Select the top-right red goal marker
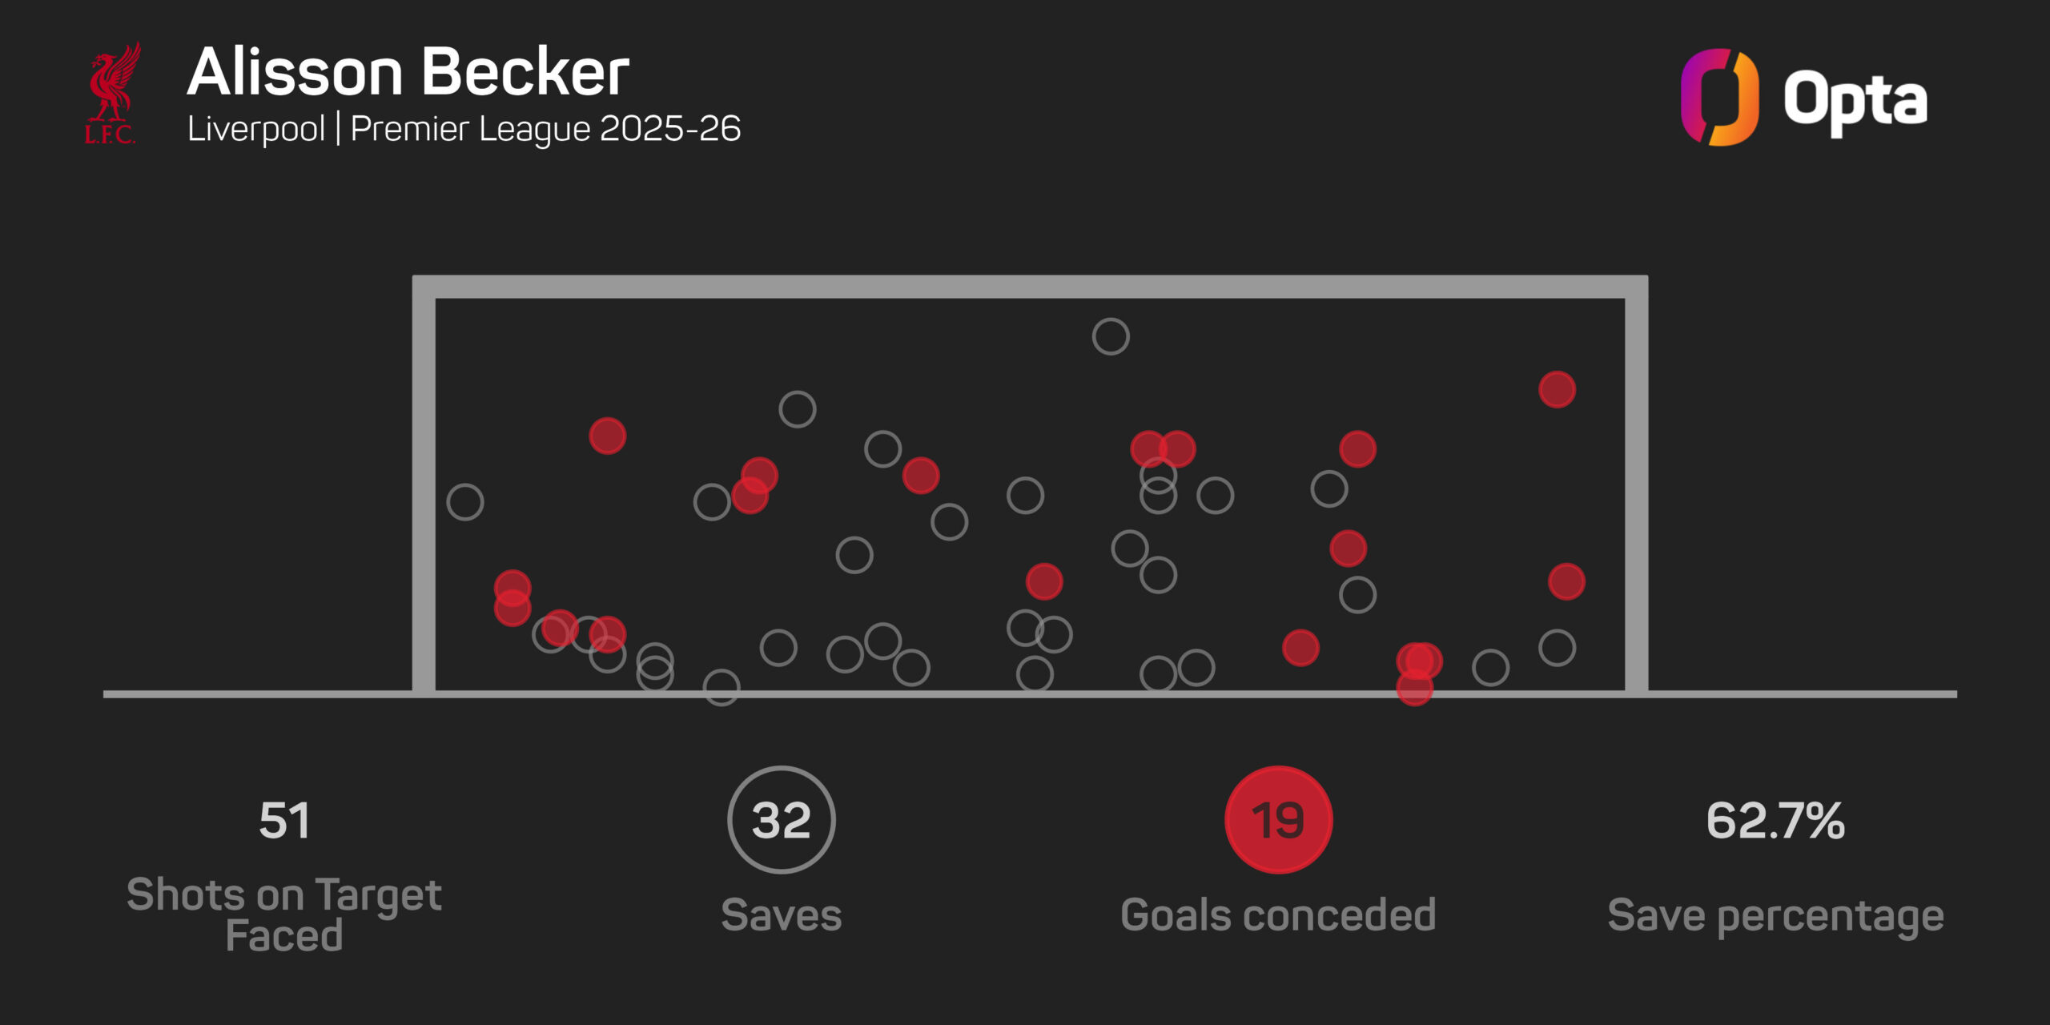Viewport: 2050px width, 1025px height. pyautogui.click(x=1557, y=390)
